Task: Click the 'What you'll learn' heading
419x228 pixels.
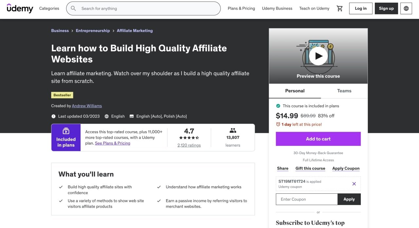Action: coord(86,174)
